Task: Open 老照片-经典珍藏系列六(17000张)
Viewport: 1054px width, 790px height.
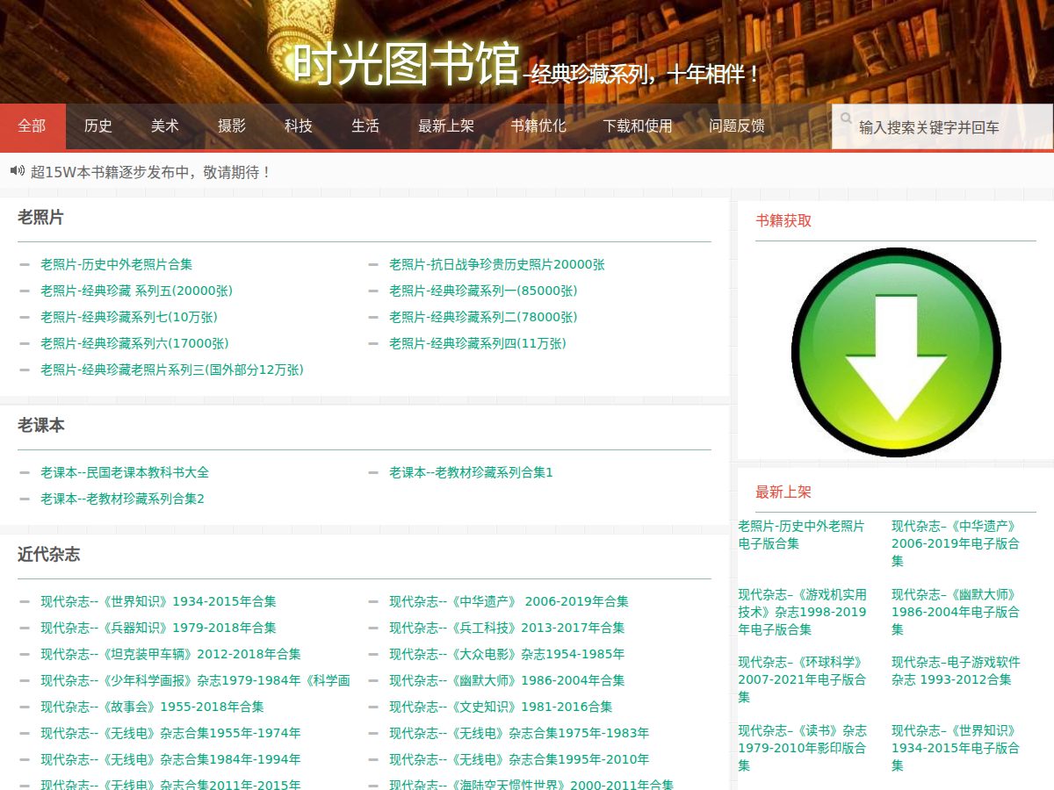Action: coord(134,343)
